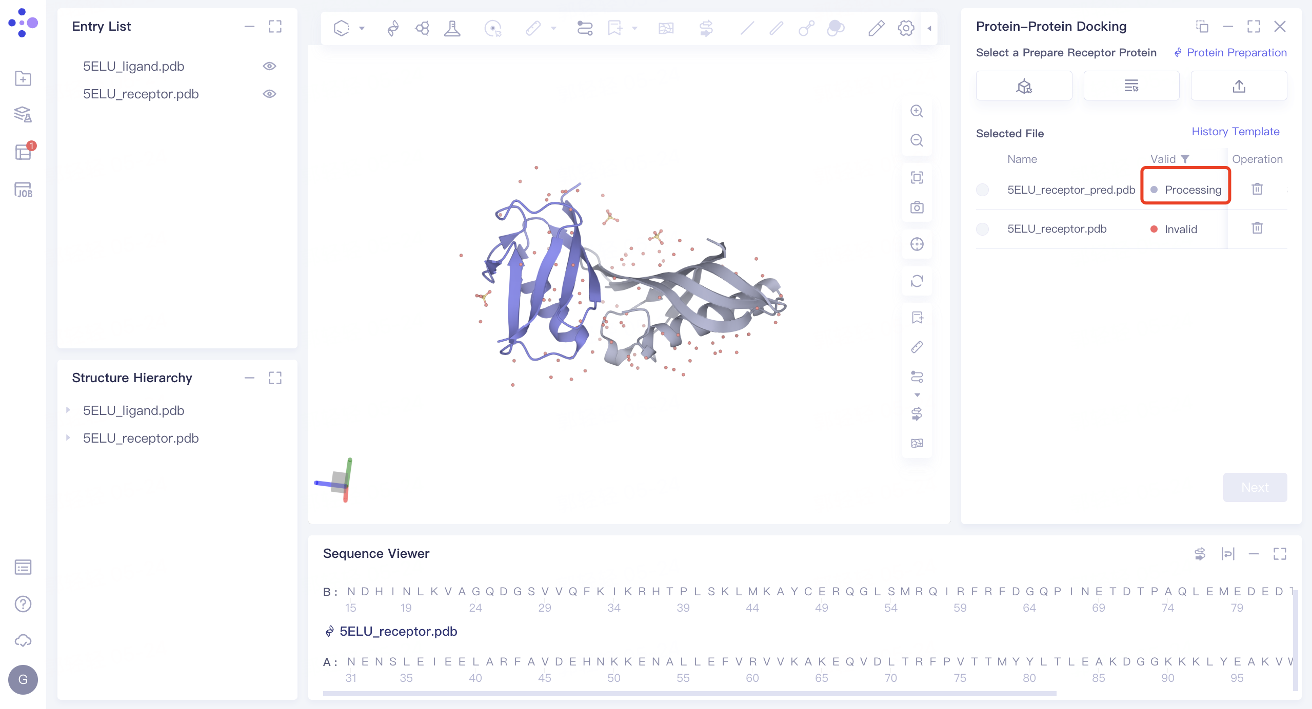Open the Help panel from the sidebar
Viewport: 1312px width, 709px height.
click(x=23, y=604)
